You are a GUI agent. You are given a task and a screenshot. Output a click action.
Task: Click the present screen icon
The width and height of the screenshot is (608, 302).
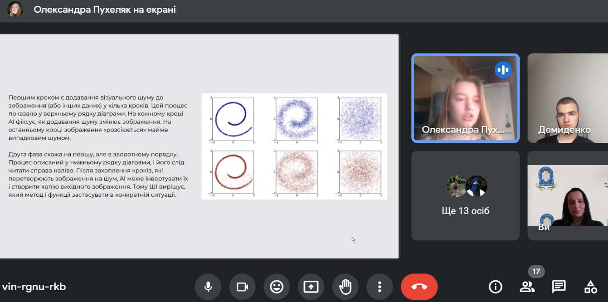coord(311,287)
